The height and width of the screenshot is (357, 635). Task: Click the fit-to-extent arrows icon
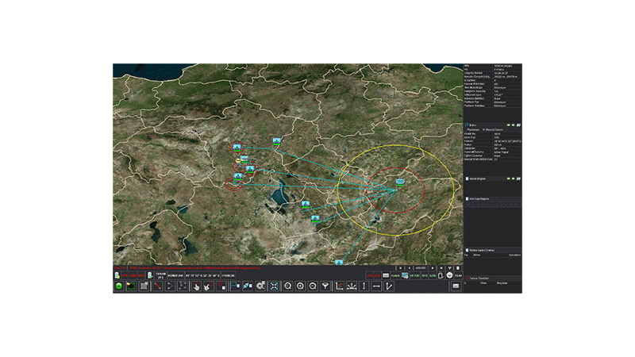(x=274, y=286)
